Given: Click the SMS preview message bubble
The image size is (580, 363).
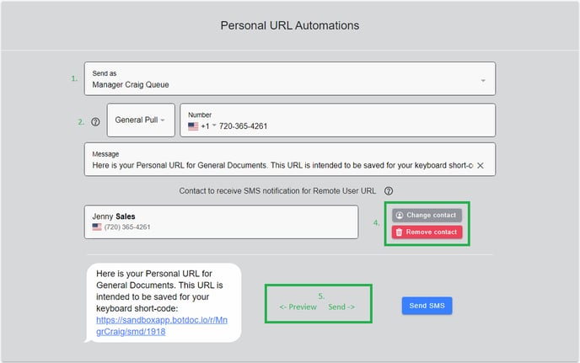Looking at the screenshot, I should 164,302.
